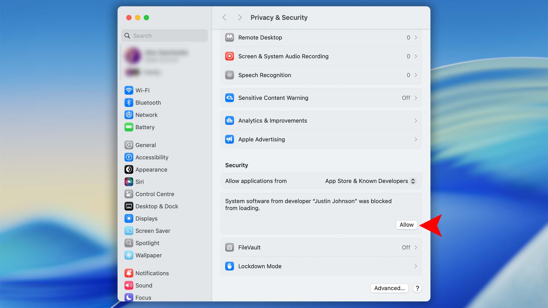Viewport: 548px width, 308px height.
Task: Click the Appearance icon
Action: (129, 169)
